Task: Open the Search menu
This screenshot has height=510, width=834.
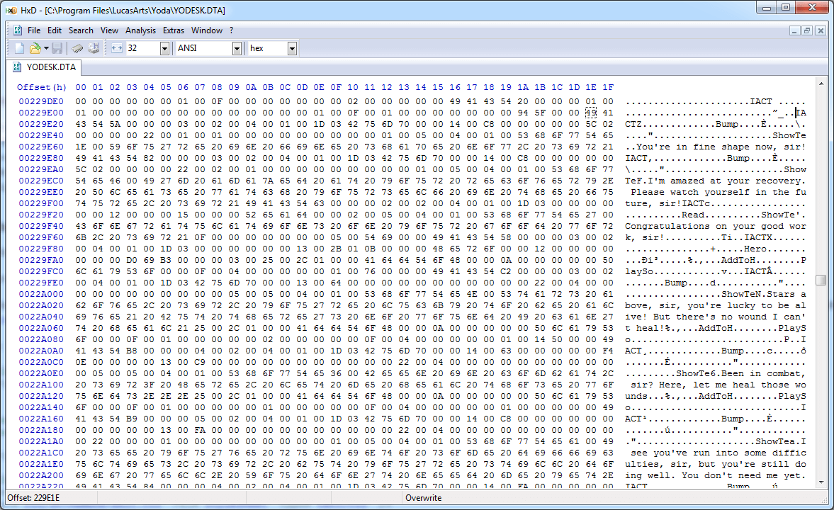Action: [81, 30]
